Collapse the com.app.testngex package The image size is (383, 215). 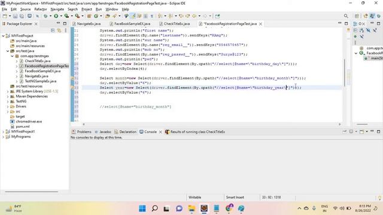tap(12, 56)
